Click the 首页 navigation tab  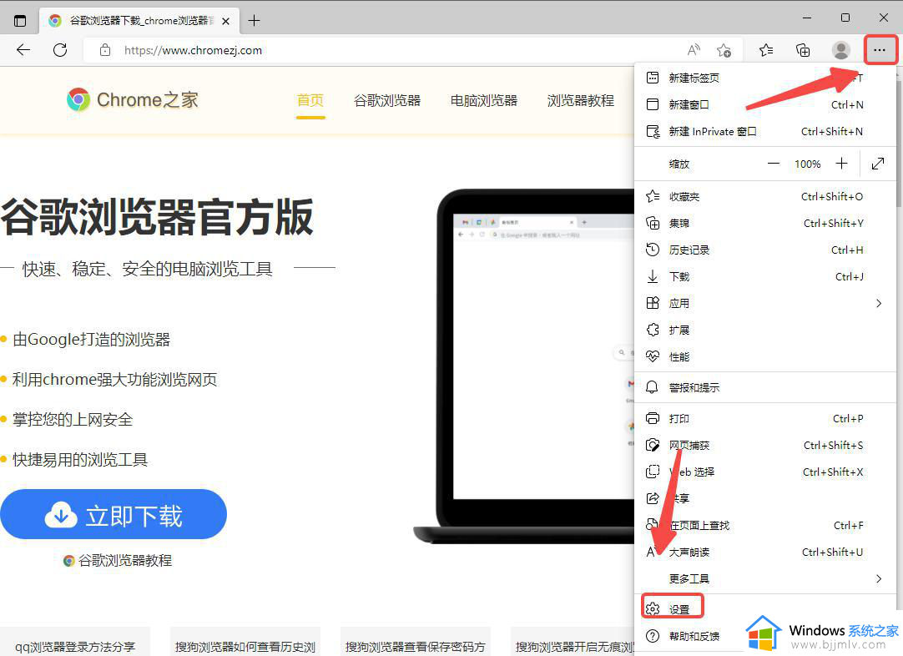tap(310, 100)
